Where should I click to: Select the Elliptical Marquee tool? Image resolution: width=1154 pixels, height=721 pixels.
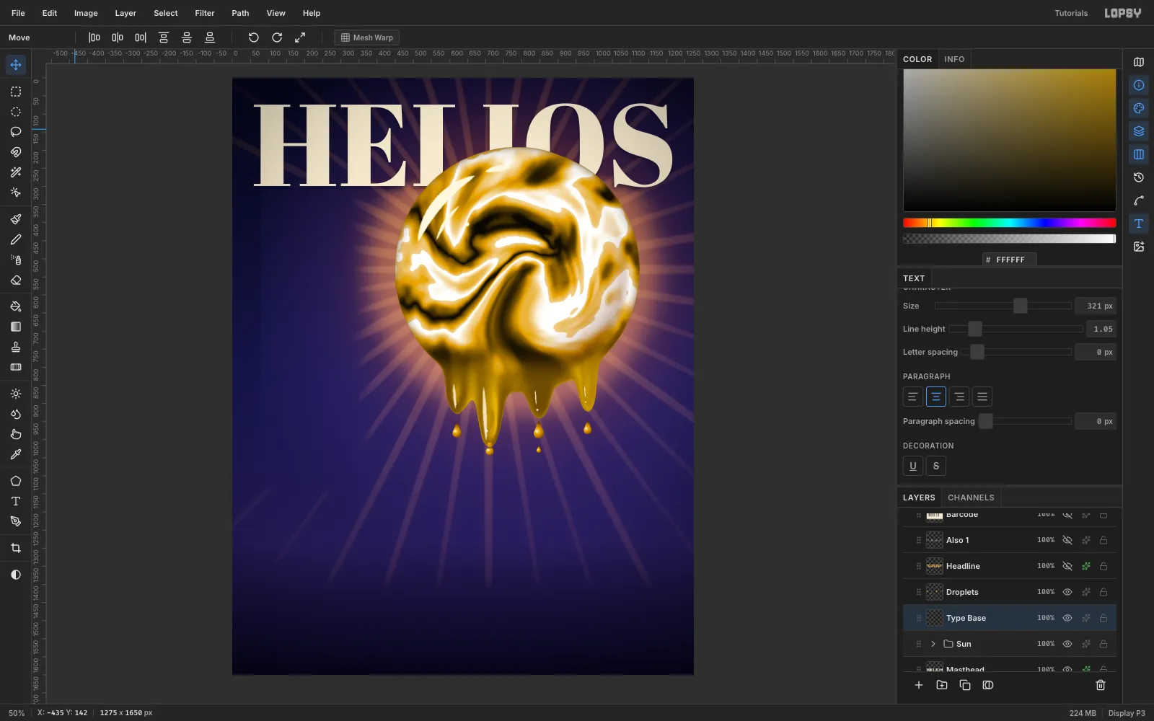[16, 112]
